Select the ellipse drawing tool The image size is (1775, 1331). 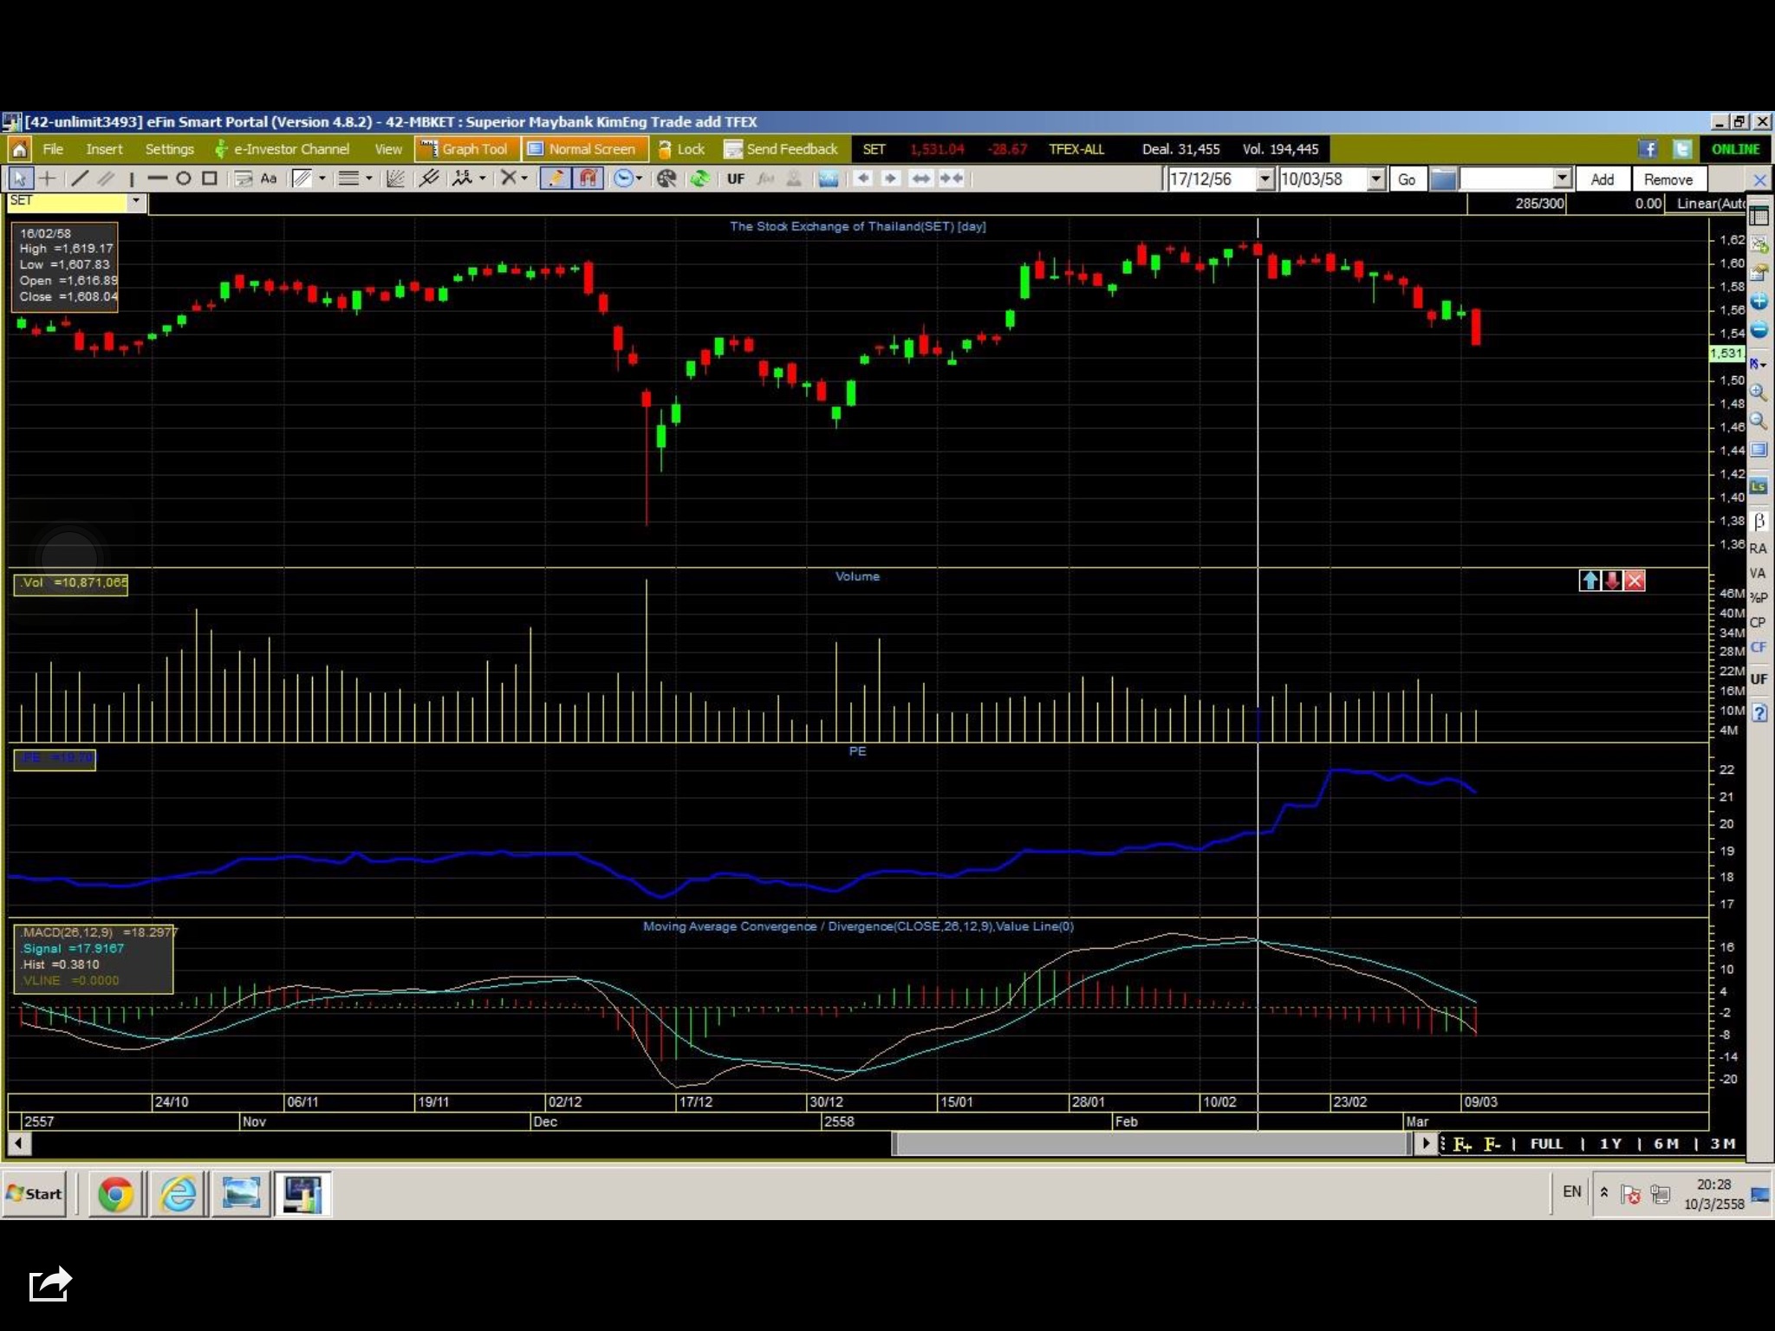coord(183,179)
